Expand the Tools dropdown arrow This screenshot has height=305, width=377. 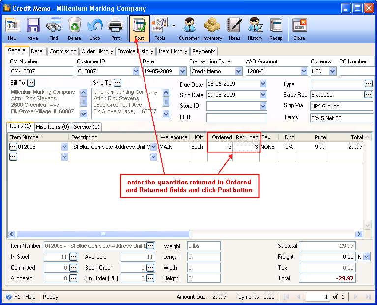click(x=174, y=25)
